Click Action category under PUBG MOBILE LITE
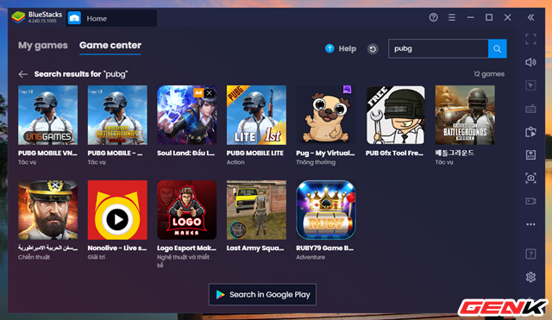 tap(235, 162)
